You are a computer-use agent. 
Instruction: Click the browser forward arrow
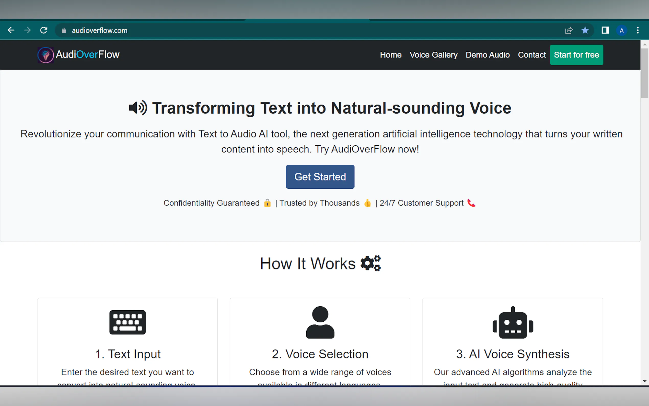click(27, 30)
